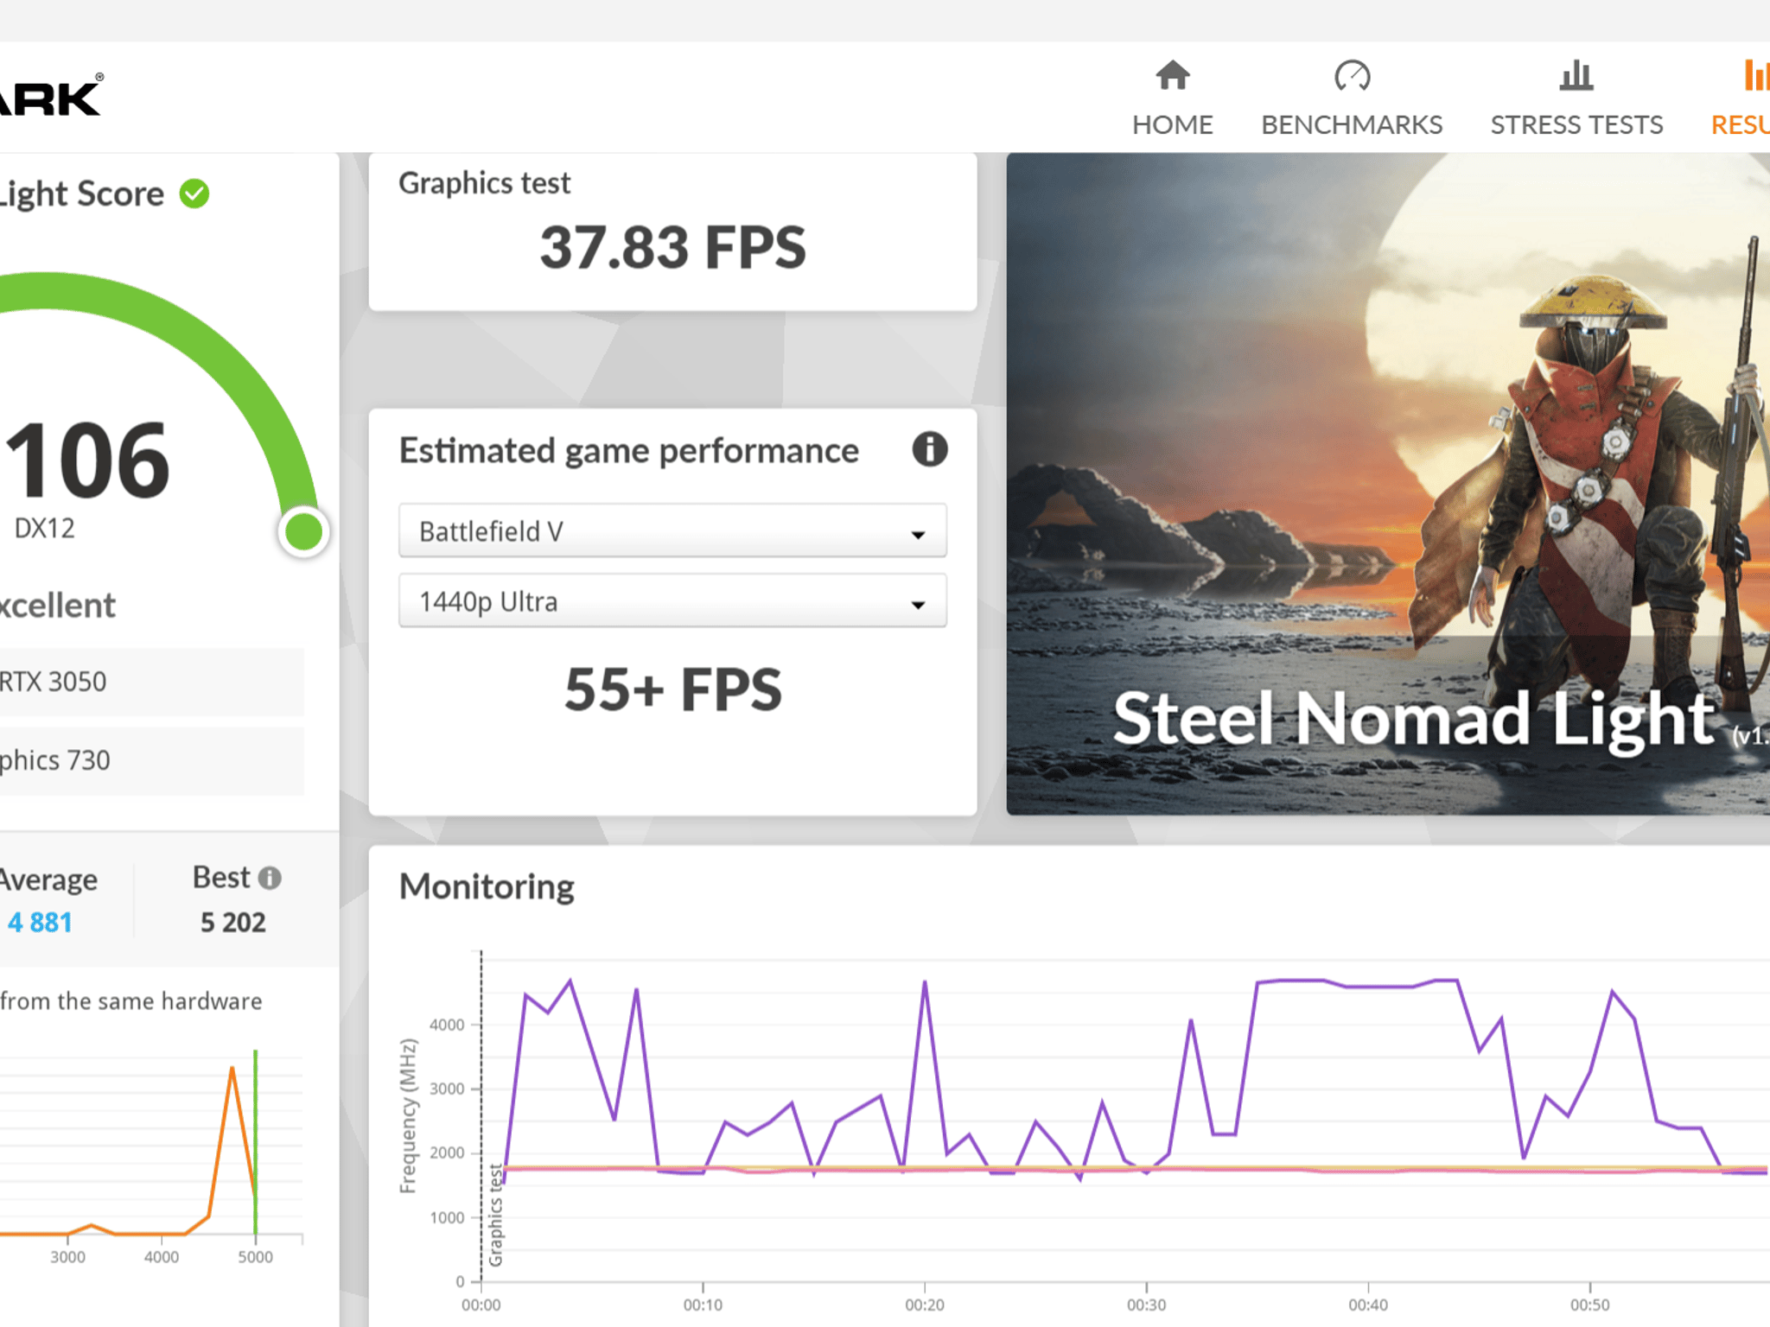Image resolution: width=1770 pixels, height=1327 pixels.
Task: Click the green score gauge end knob
Action: click(x=303, y=531)
